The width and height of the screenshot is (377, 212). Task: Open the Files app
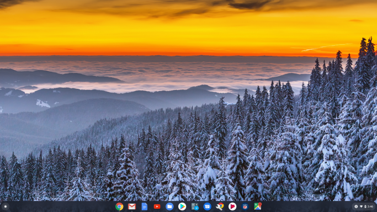[x=169, y=206]
